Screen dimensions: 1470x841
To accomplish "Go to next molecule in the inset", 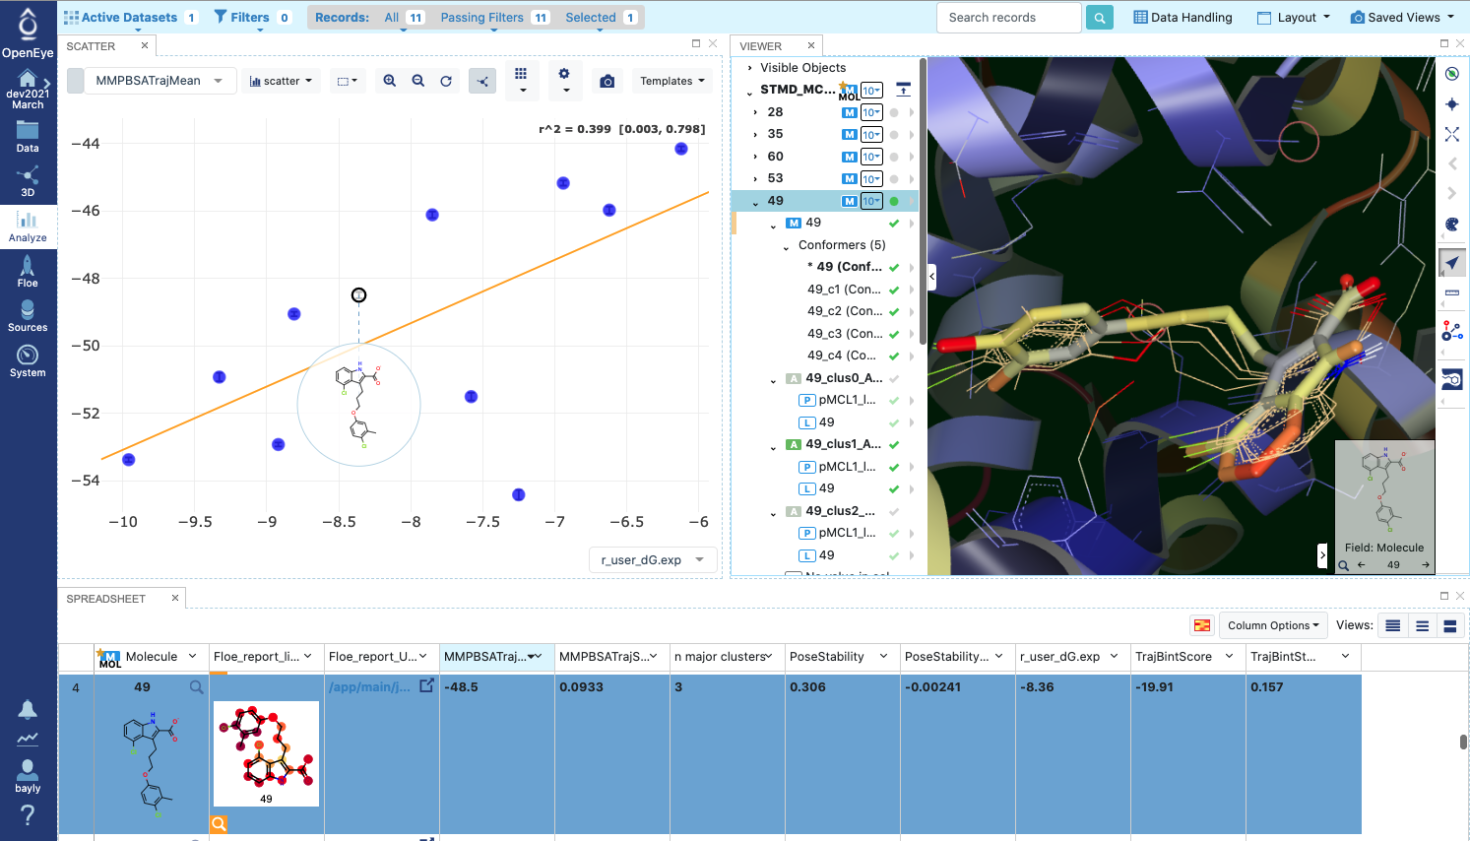I will pos(1425,565).
